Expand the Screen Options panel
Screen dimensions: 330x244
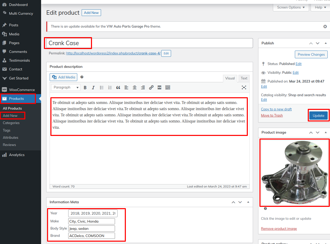click(291, 7)
